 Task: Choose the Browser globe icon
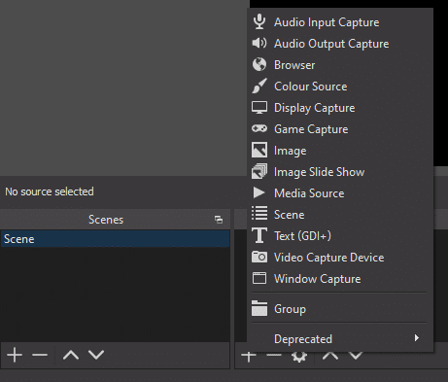[259, 65]
